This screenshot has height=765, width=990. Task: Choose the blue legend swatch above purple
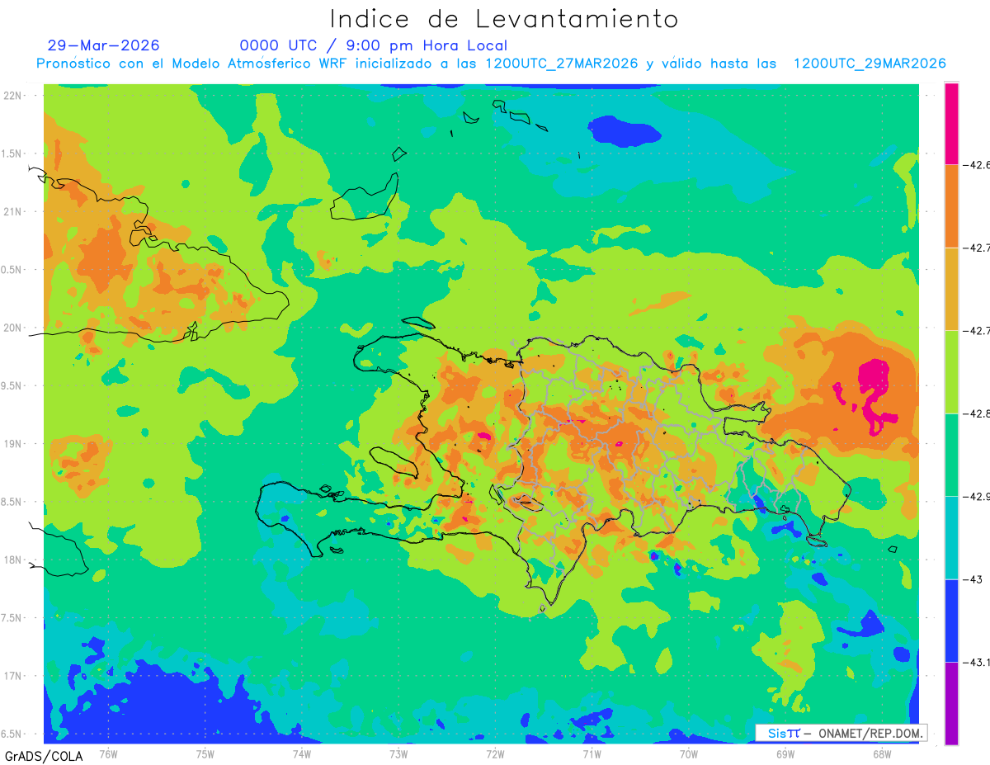pyautogui.click(x=951, y=620)
